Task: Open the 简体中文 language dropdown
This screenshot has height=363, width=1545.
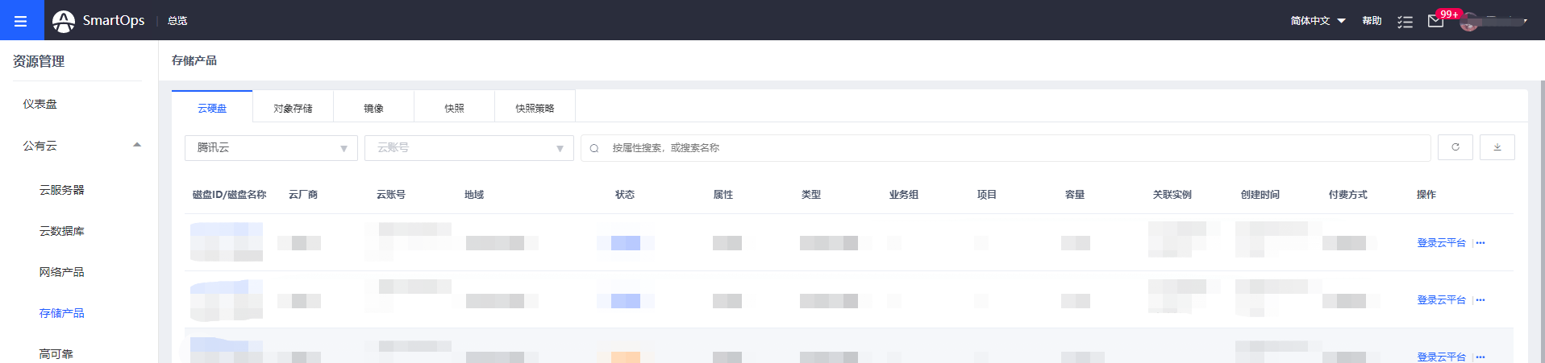Action: click(x=1318, y=21)
